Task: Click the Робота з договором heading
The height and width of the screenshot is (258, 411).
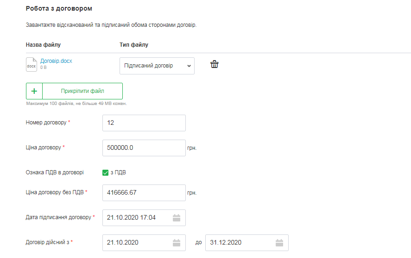Action: tap(59, 9)
